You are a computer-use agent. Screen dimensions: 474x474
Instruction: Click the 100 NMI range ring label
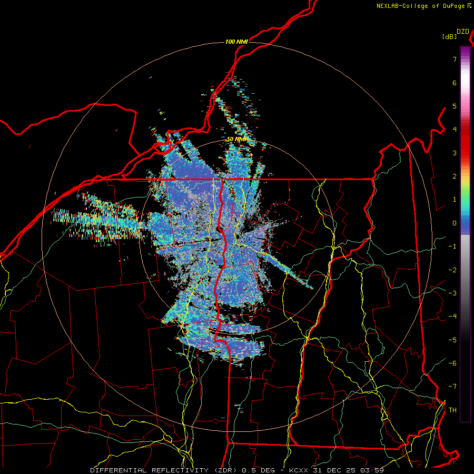click(236, 42)
